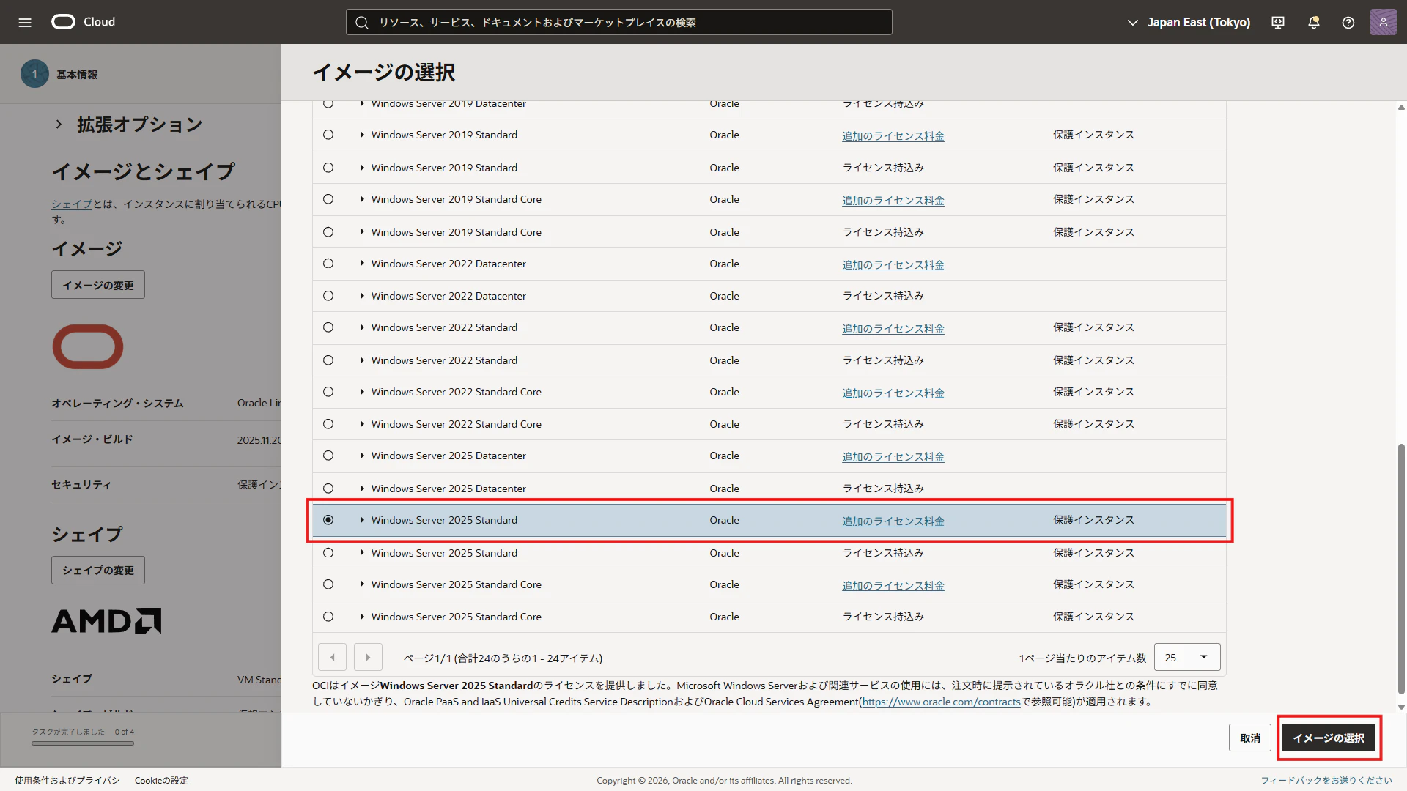
Task: Click the scrollbar up arrow of the image list
Action: pyautogui.click(x=1401, y=108)
